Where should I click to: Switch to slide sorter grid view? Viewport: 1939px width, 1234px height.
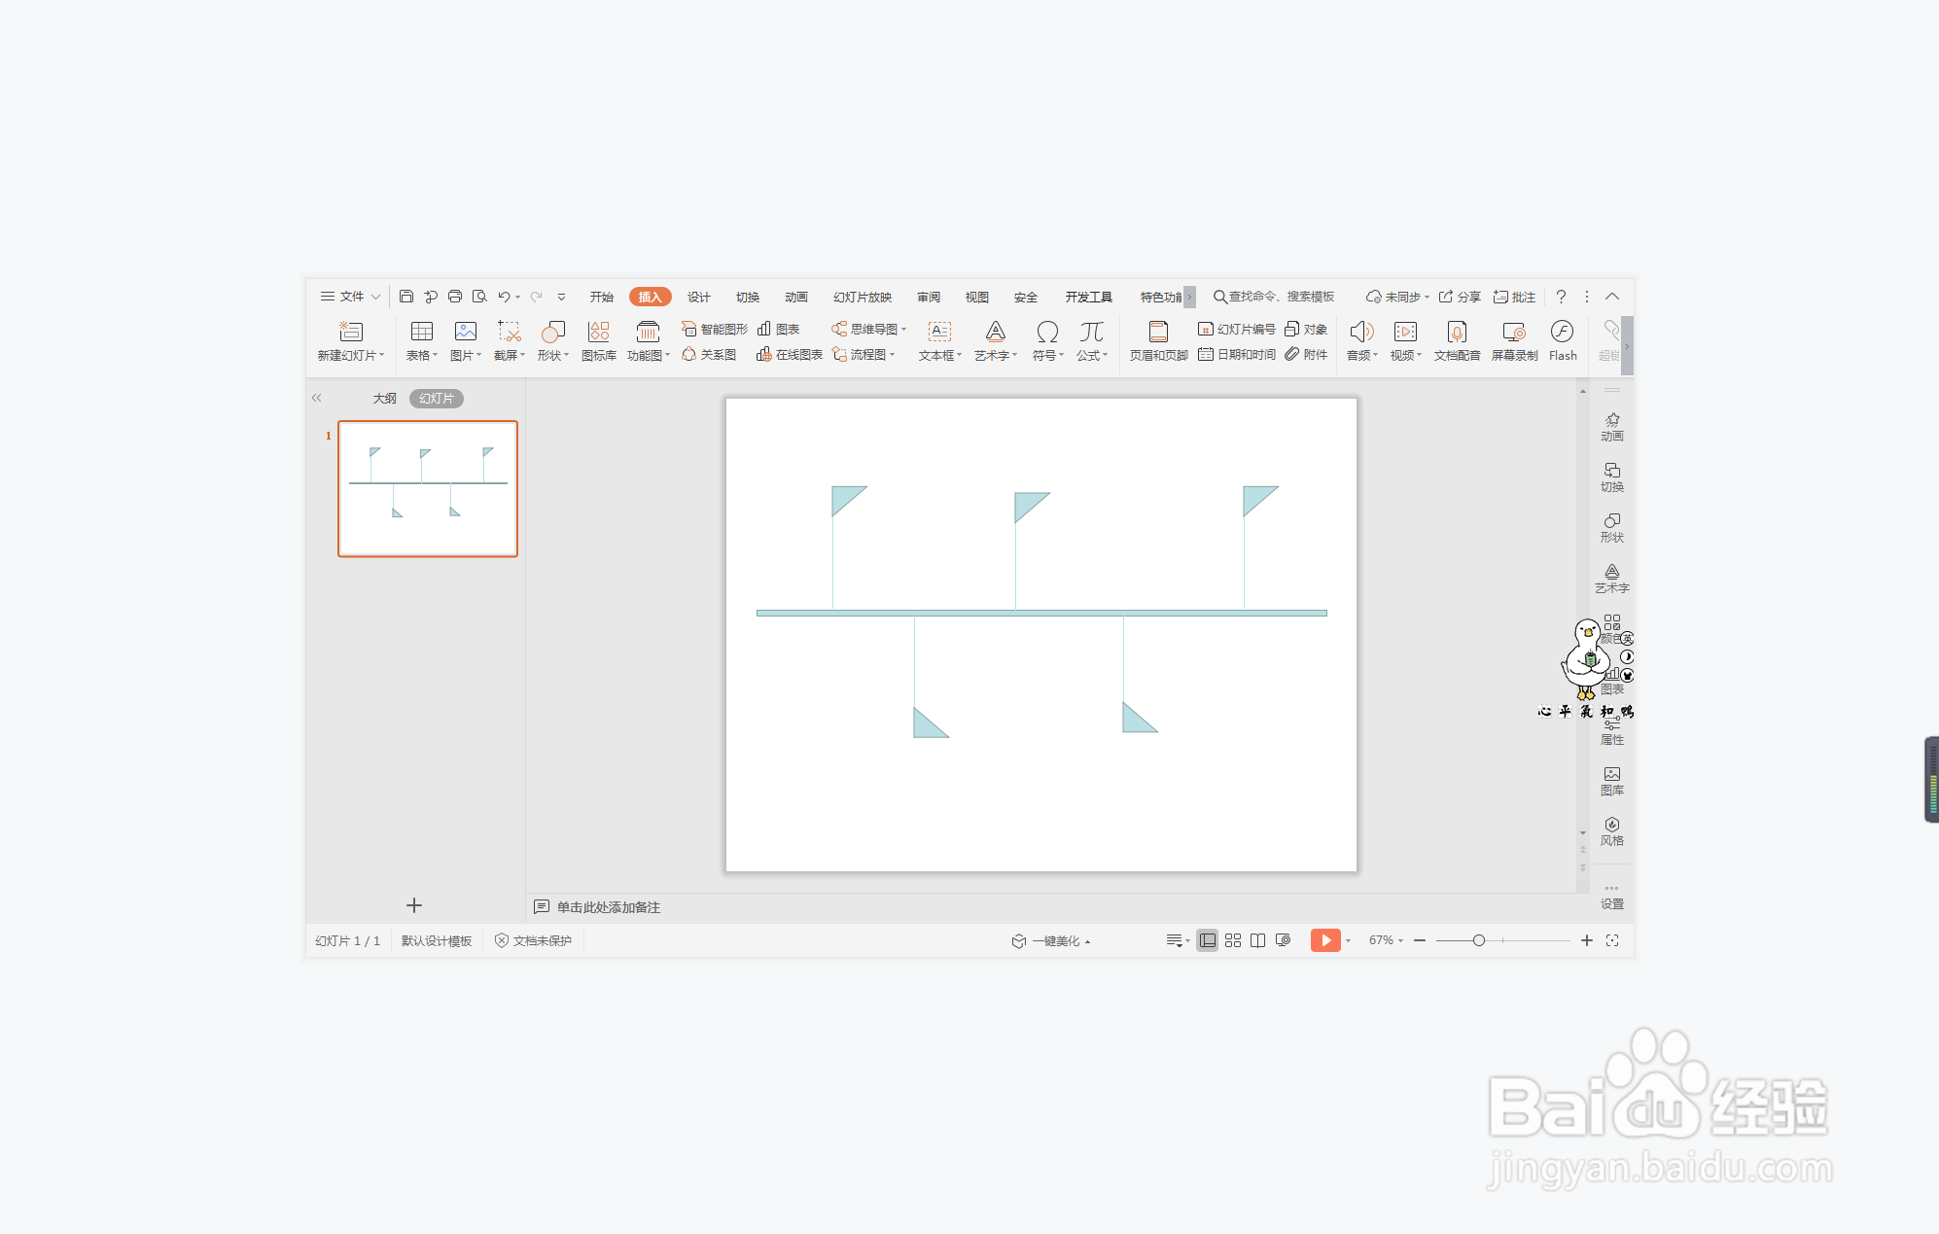pyautogui.click(x=1232, y=940)
